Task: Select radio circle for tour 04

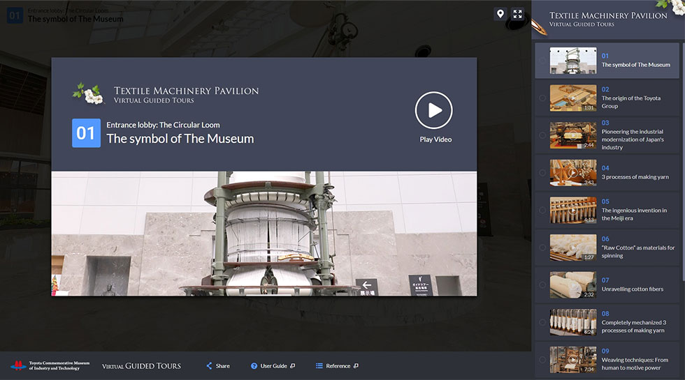Action: tap(542, 173)
